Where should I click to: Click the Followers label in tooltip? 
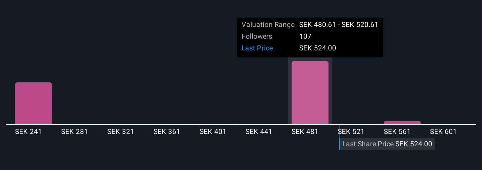pos(257,36)
